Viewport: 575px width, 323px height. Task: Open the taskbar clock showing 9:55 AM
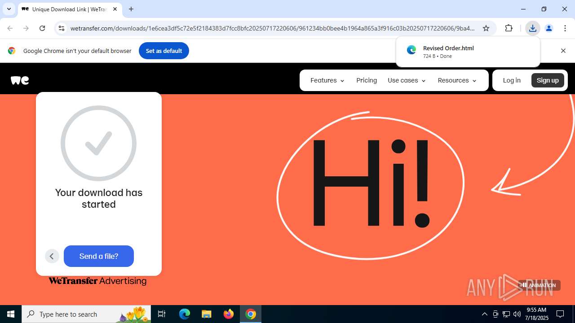pos(537,314)
